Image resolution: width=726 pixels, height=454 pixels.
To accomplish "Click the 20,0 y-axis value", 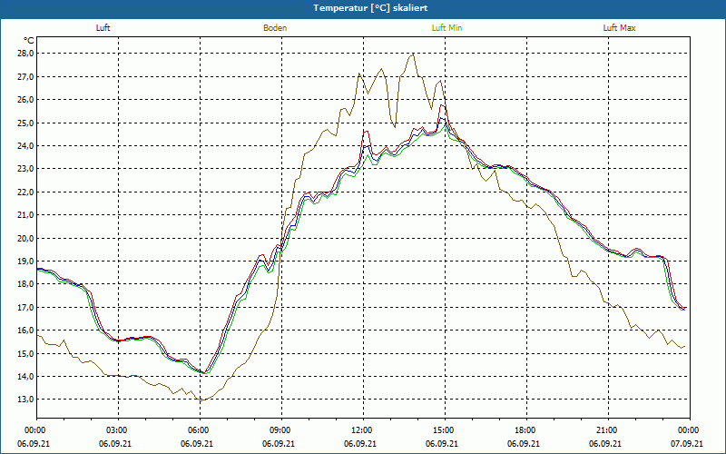I will click(x=25, y=239).
